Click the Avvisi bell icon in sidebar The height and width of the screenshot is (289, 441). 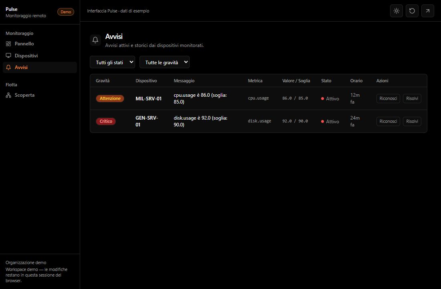click(8, 67)
